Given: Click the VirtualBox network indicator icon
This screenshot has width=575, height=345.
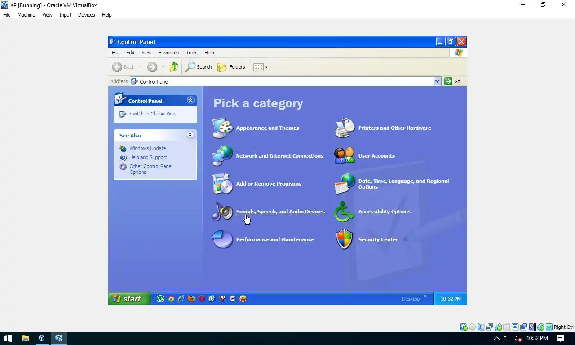Looking at the screenshot, I should pyautogui.click(x=489, y=327).
